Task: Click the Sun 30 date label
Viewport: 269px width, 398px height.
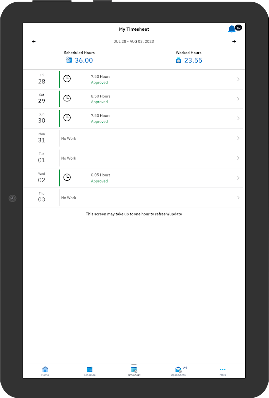Action: tap(42, 118)
